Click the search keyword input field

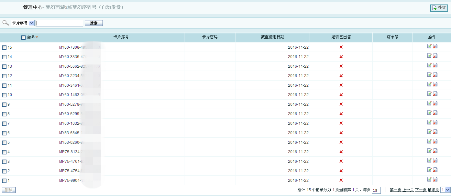[x=60, y=23]
